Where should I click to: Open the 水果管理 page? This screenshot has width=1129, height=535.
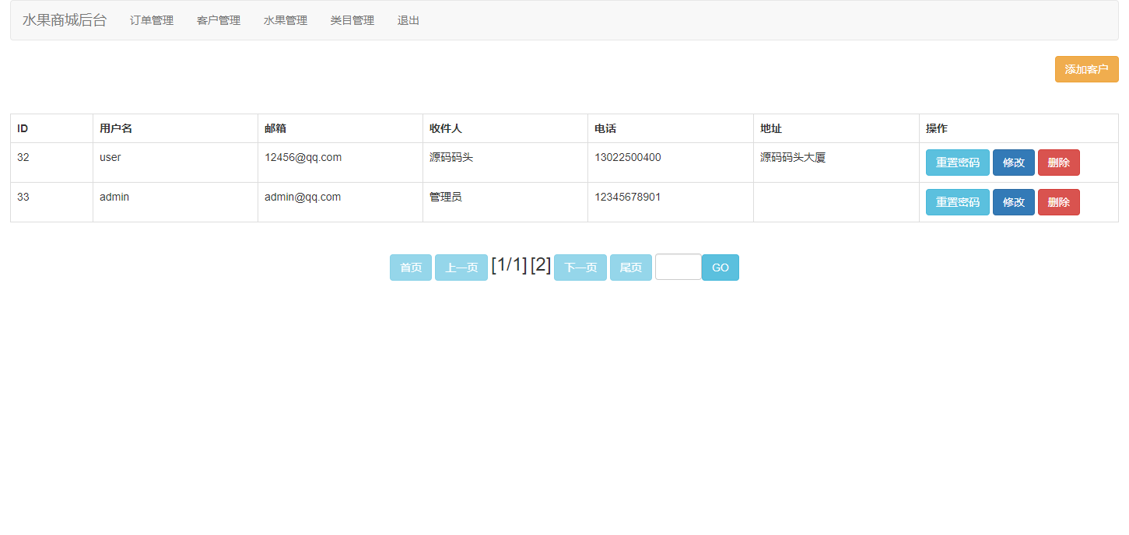click(x=286, y=20)
